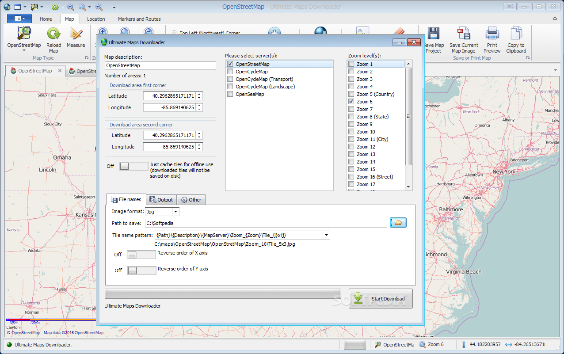The width and height of the screenshot is (564, 354).
Task: Click the download progress bar
Action: click(223, 294)
